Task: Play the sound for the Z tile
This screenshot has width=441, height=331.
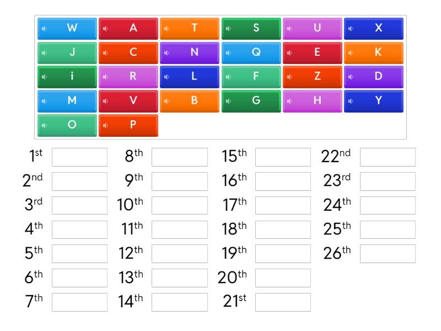Action: pos(291,77)
